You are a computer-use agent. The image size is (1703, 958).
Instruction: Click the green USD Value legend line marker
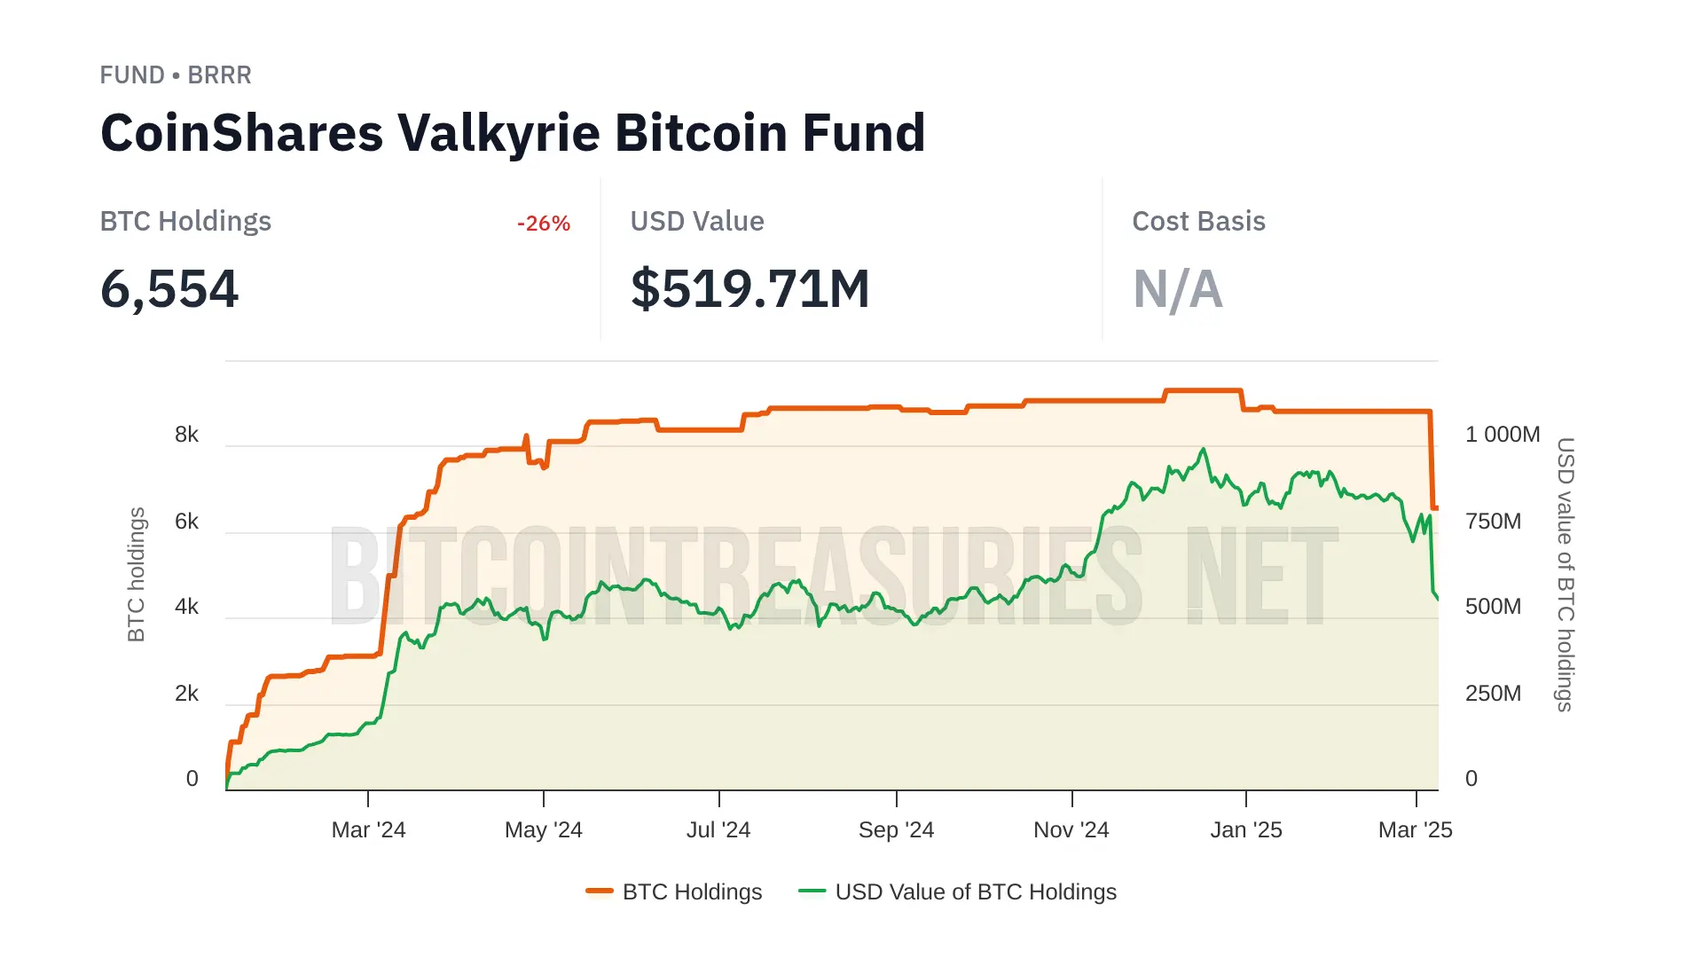pyautogui.click(x=812, y=891)
